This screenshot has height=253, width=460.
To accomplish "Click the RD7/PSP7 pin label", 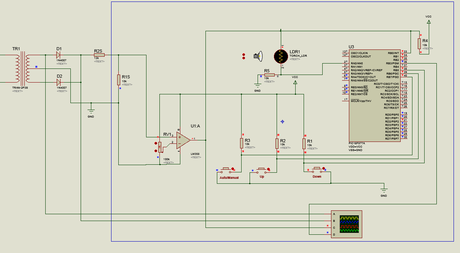I will point(392,138).
